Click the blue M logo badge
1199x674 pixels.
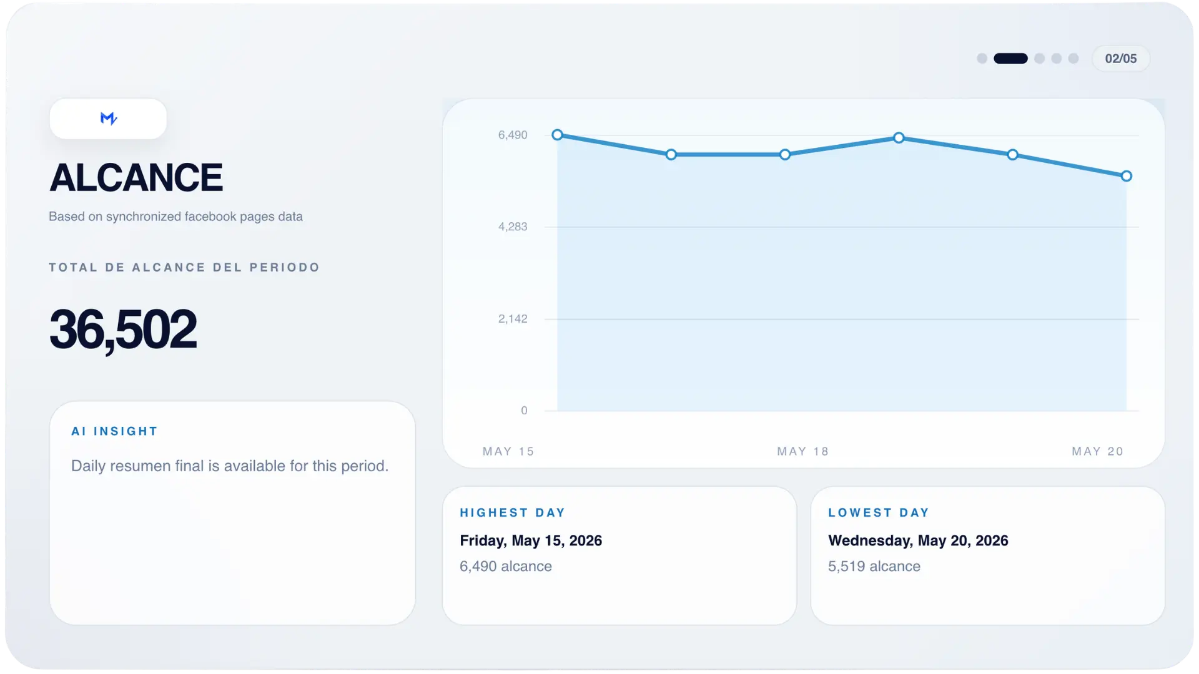point(108,119)
